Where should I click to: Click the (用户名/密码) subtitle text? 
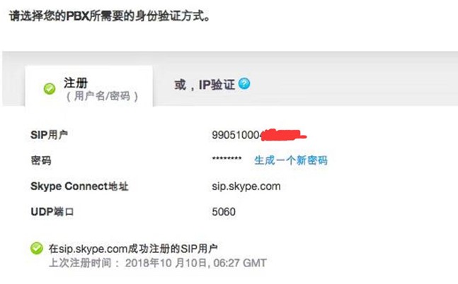102,96
